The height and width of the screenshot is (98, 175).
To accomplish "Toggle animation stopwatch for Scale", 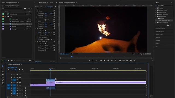I will [x=39, y=15].
